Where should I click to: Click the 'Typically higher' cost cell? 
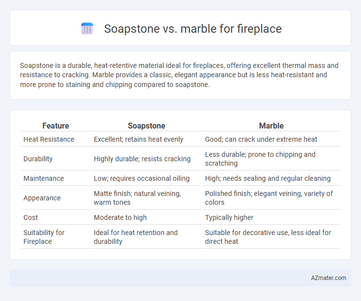[x=229, y=217]
